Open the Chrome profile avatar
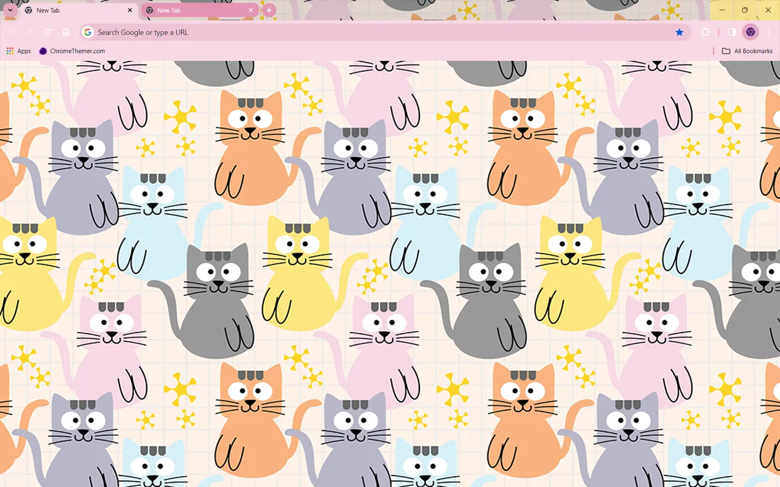The image size is (780, 487). 751,32
